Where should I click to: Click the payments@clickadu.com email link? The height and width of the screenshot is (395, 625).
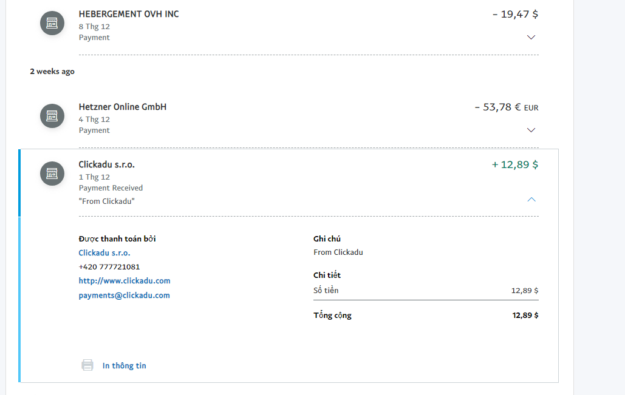pos(125,295)
